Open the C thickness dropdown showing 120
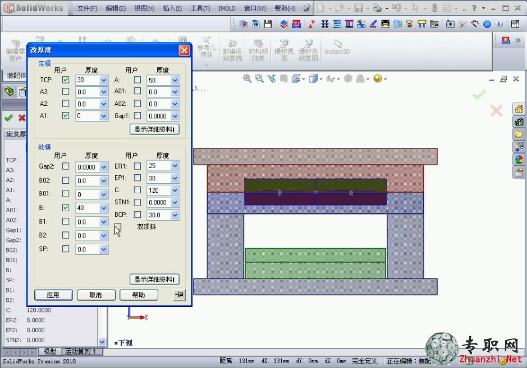The image size is (527, 368). [175, 190]
